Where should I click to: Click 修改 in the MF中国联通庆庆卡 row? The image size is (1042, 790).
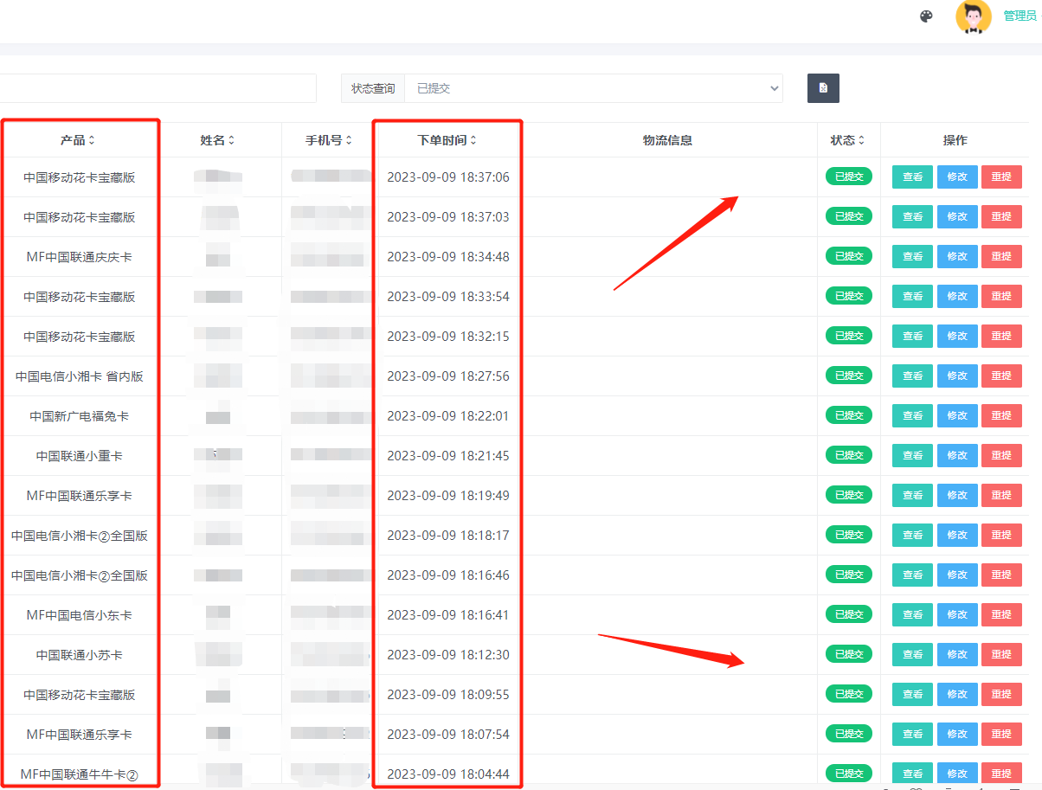(957, 257)
